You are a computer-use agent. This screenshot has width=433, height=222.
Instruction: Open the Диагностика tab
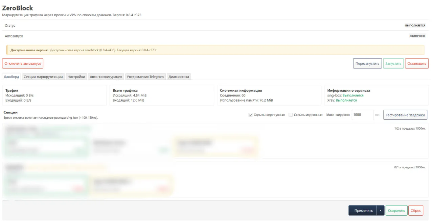click(179, 77)
